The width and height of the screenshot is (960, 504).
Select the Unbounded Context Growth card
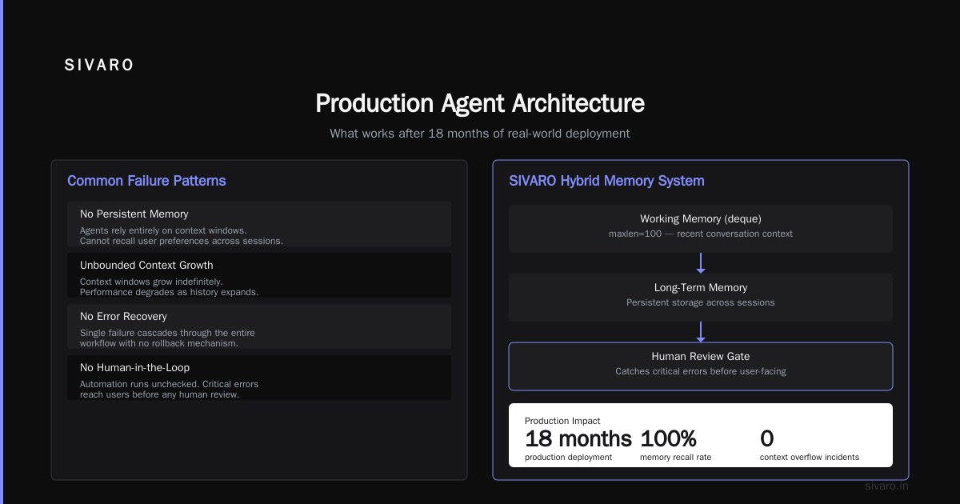point(259,275)
